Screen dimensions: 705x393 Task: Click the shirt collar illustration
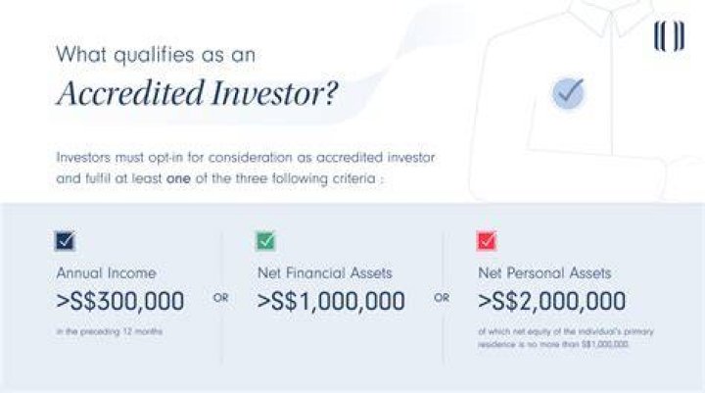(x=611, y=18)
